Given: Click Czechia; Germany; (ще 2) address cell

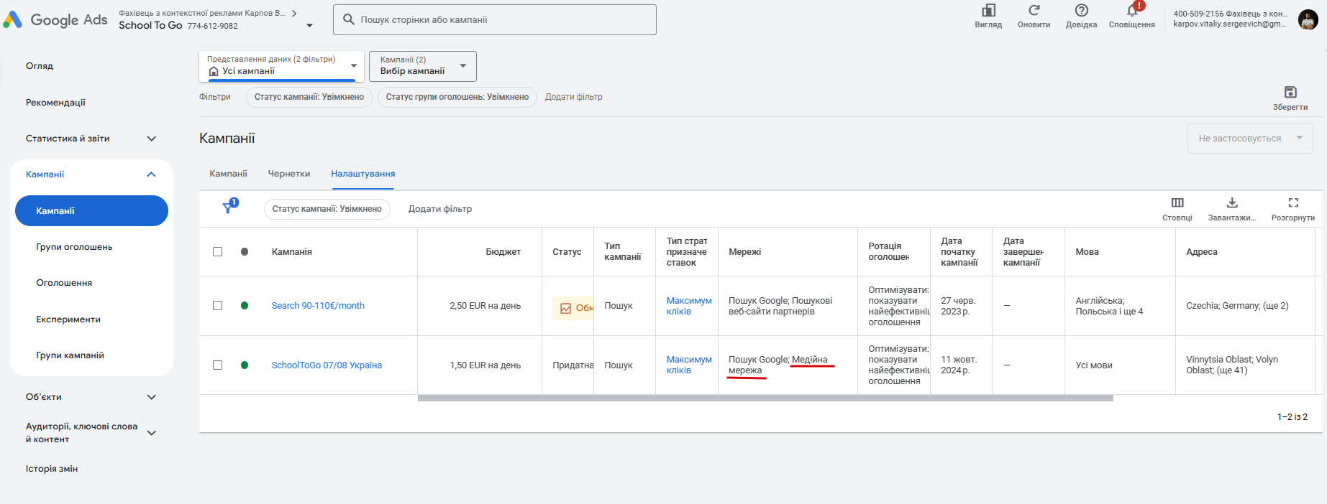Looking at the screenshot, I should [1237, 306].
